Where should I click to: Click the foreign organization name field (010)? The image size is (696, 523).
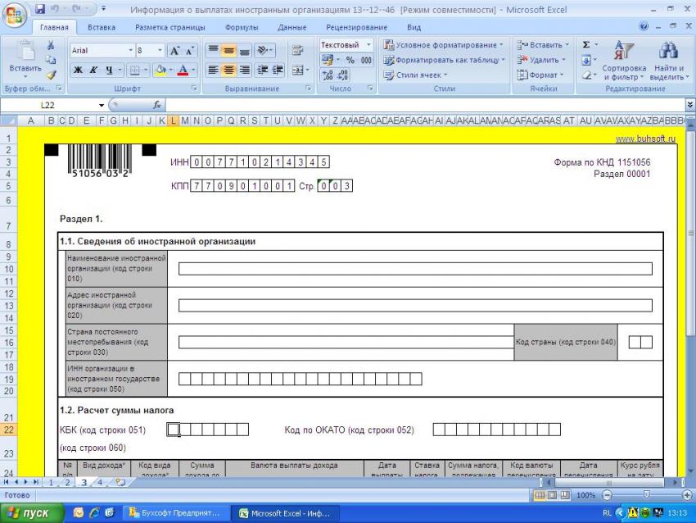coord(415,268)
